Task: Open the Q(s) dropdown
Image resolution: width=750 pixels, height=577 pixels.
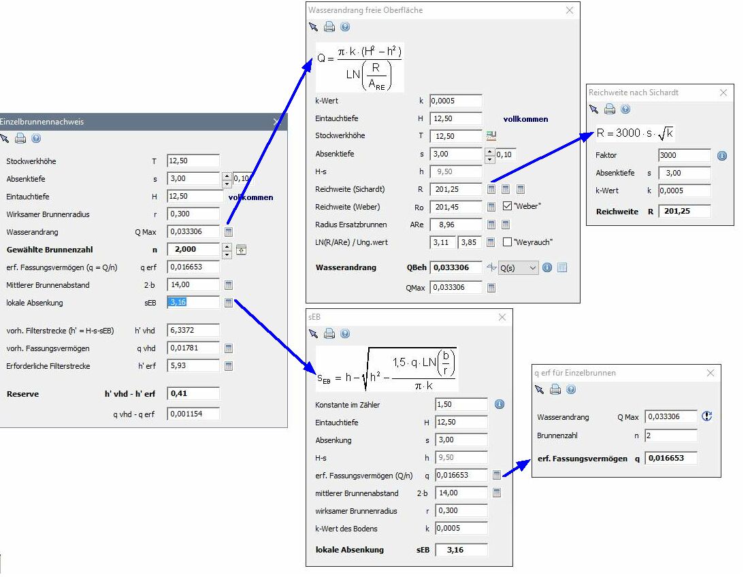Action: pyautogui.click(x=518, y=268)
